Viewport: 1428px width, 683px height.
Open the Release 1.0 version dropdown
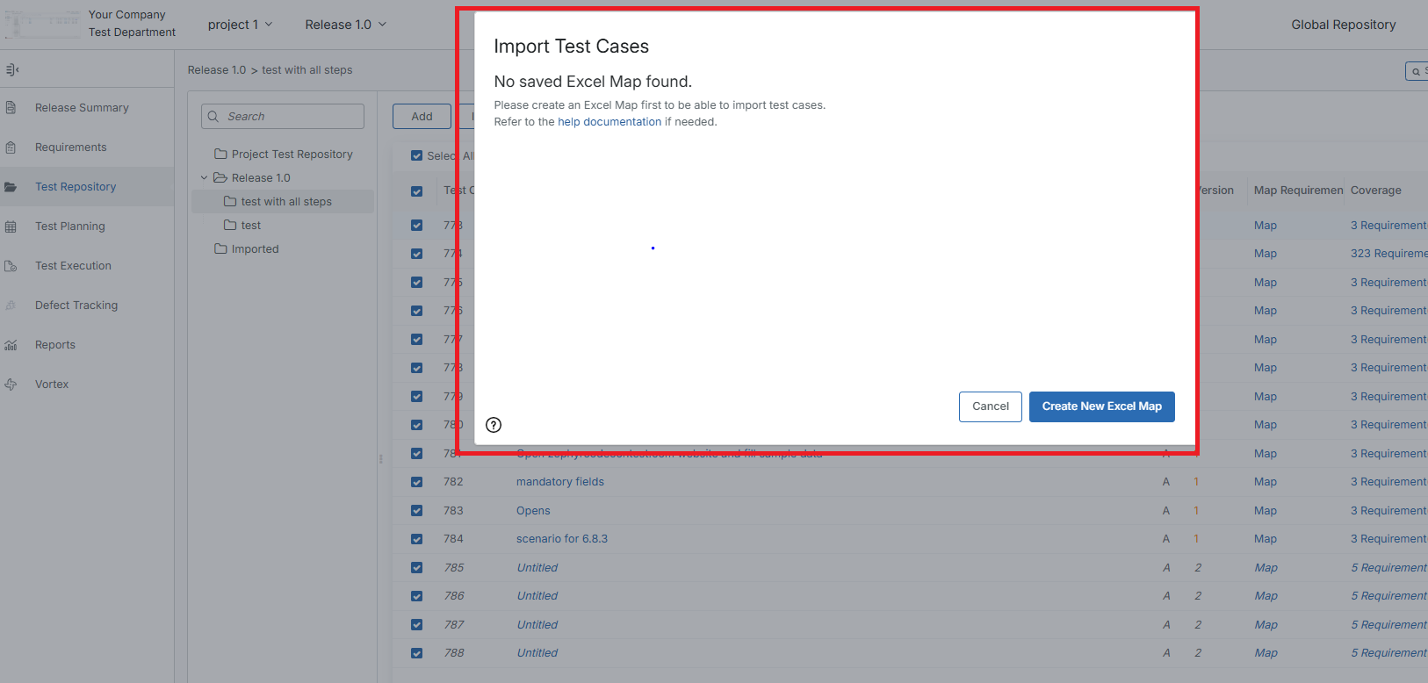click(345, 25)
